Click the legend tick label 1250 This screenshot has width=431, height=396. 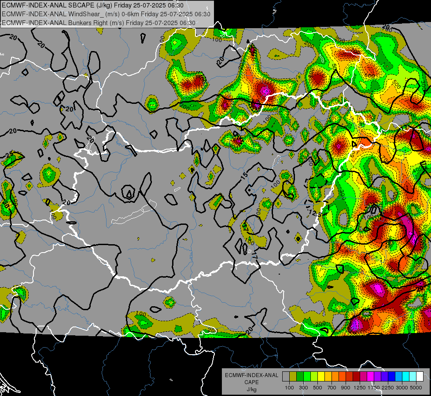pos(360,388)
